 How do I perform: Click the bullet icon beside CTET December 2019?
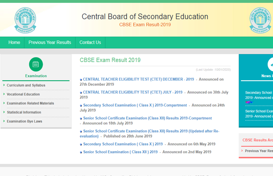pyautogui.click(x=81, y=79)
